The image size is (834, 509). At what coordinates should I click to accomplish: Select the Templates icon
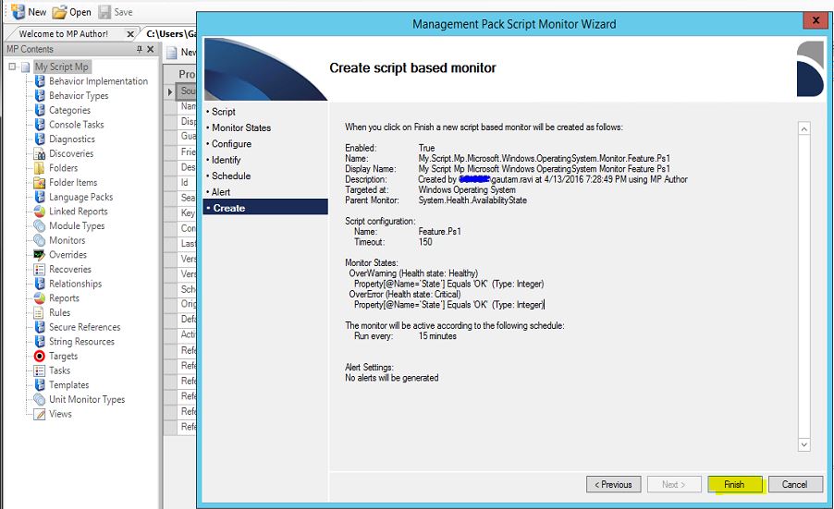(40, 384)
